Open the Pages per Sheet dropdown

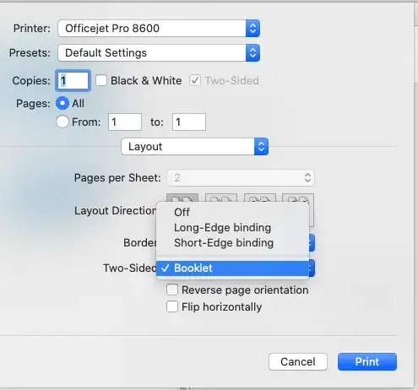point(241,178)
